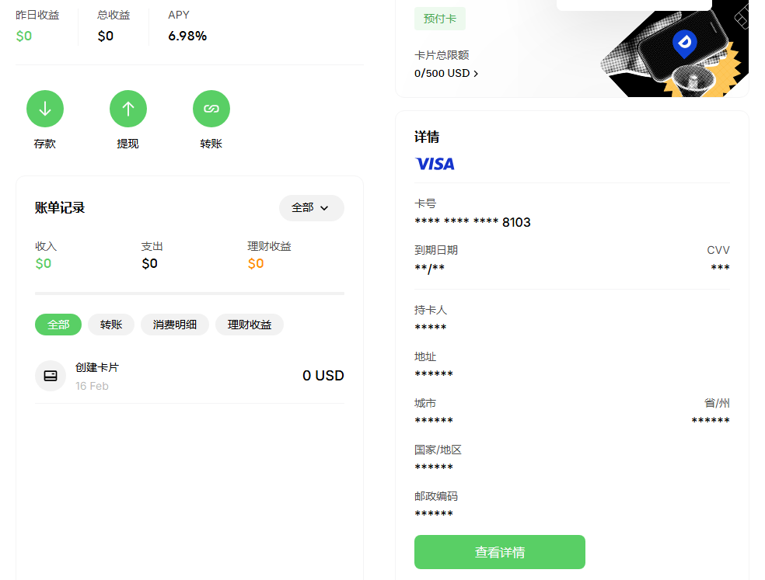
Task: Click the masked 到期日期 value **/**
Action: [429, 268]
